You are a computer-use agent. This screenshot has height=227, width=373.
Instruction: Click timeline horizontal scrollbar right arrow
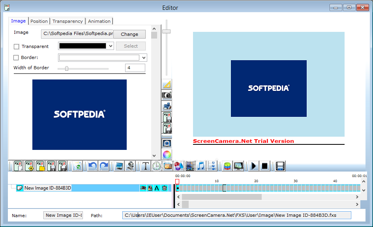pos(357,197)
